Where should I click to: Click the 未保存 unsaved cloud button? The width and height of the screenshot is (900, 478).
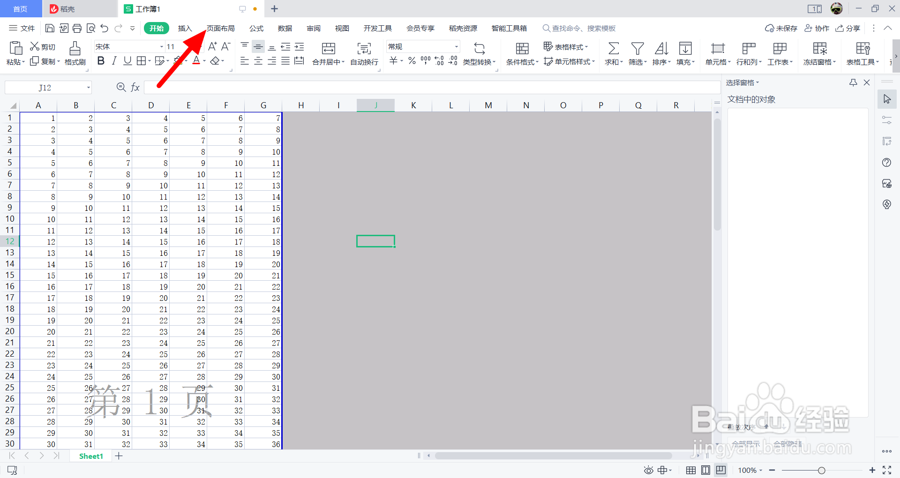coord(781,28)
